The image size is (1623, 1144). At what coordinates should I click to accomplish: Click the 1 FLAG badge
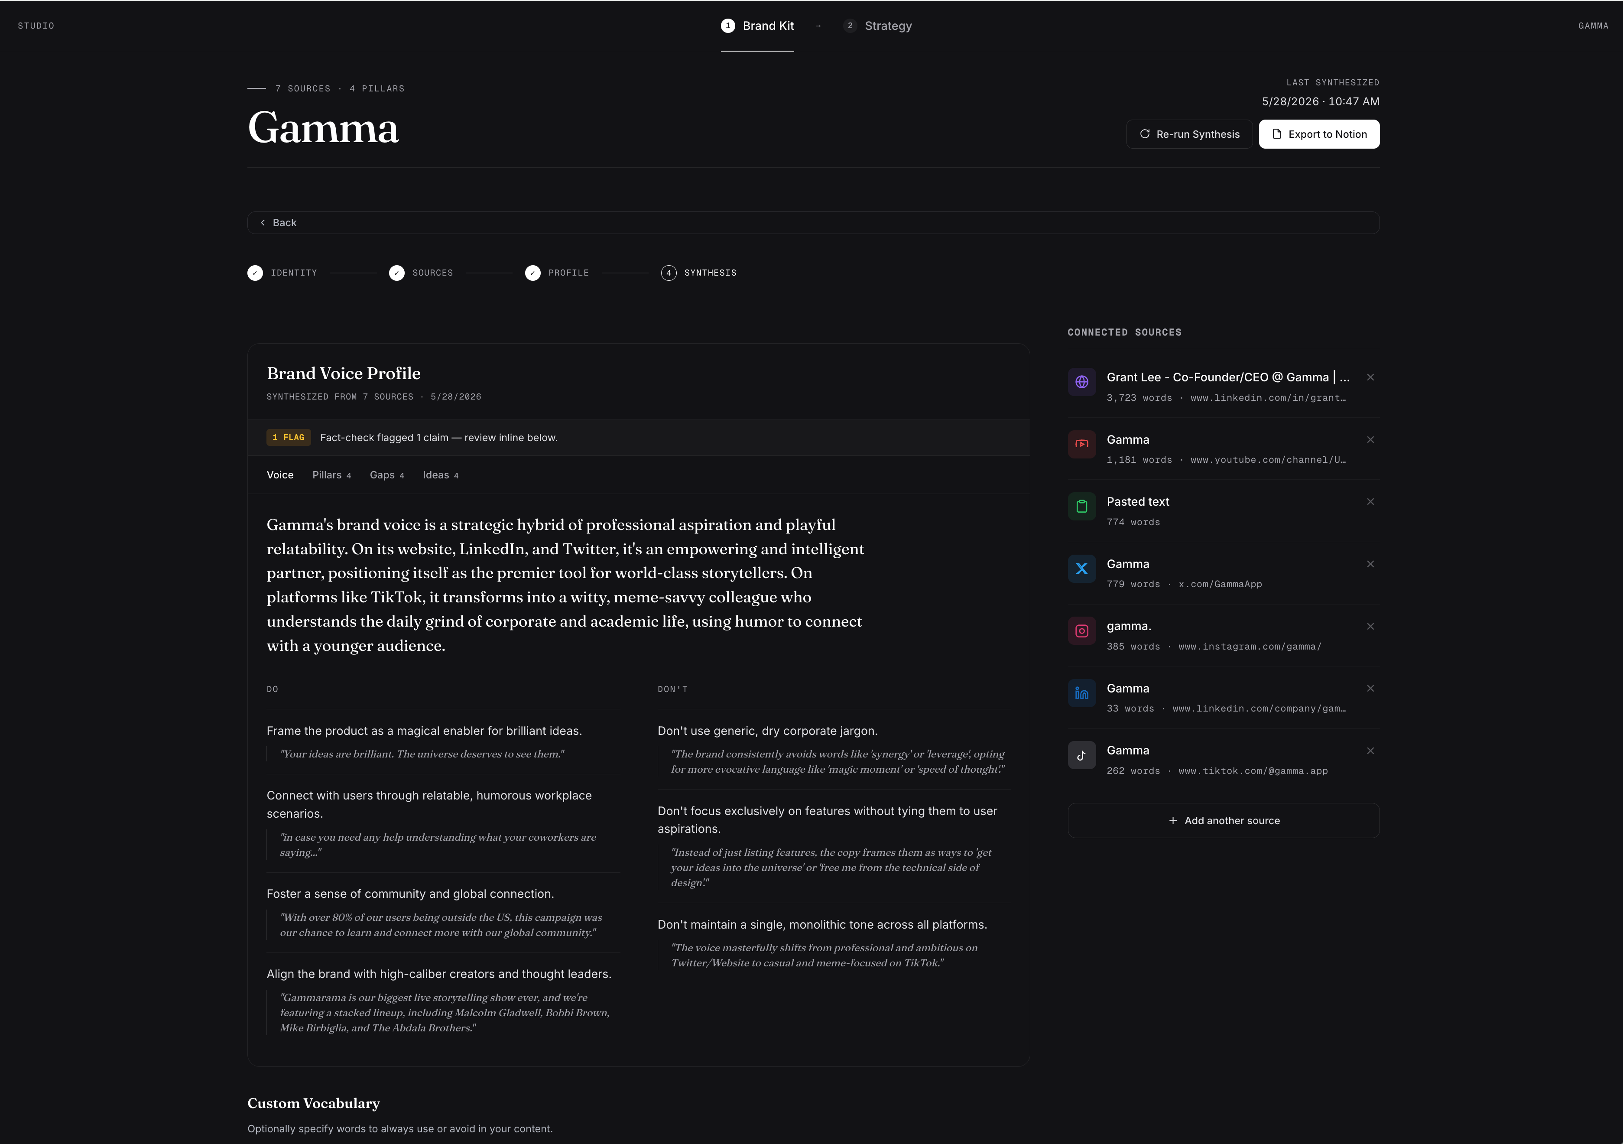coord(289,438)
